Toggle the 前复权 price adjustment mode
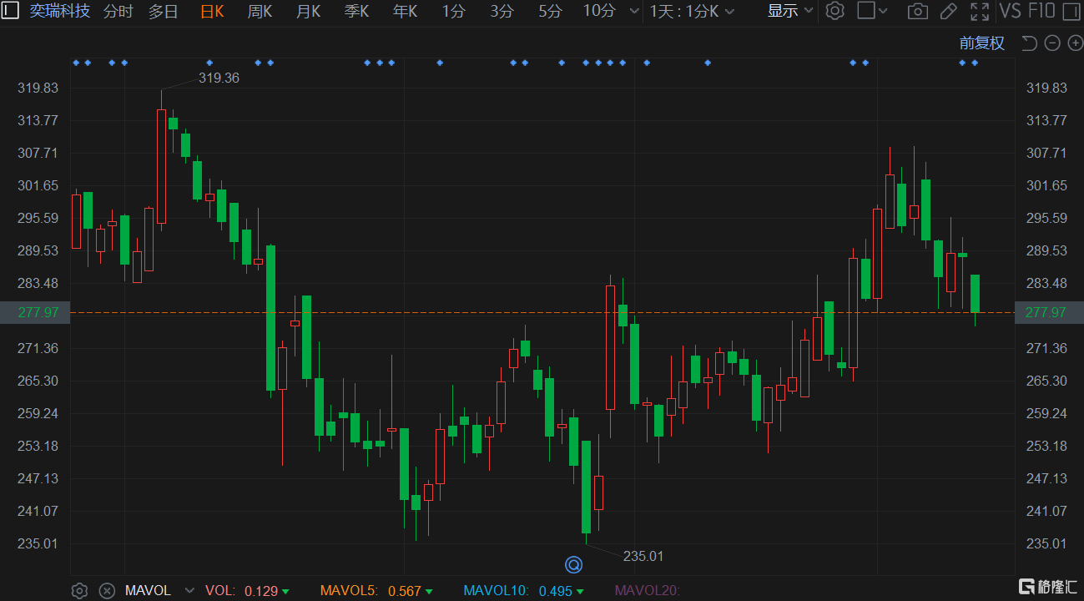Image resolution: width=1084 pixels, height=601 pixels. pyautogui.click(x=981, y=43)
